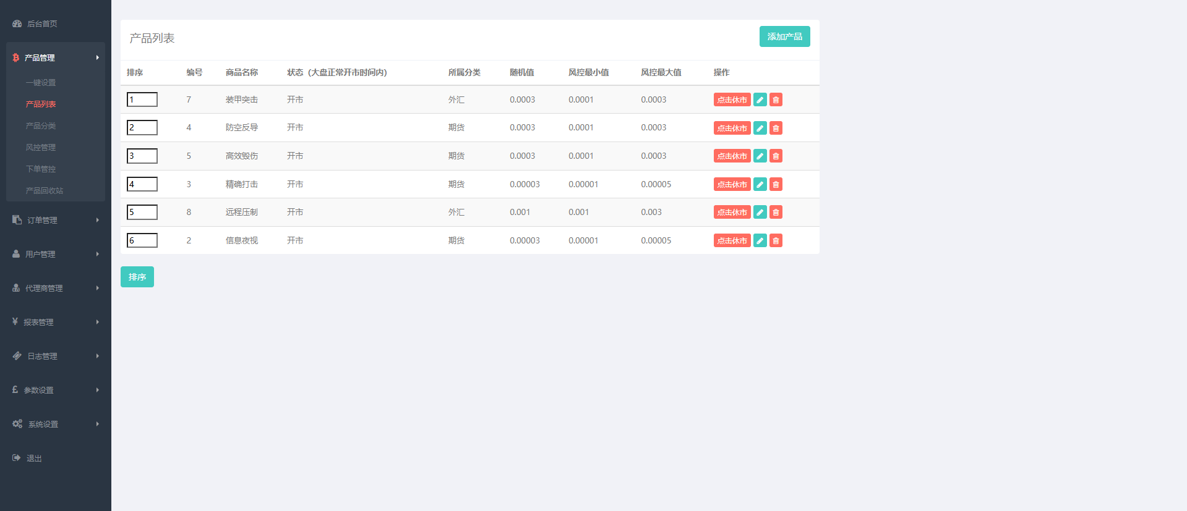Delete product 远程压制 with the trash icon
The image size is (1187, 511).
[776, 212]
